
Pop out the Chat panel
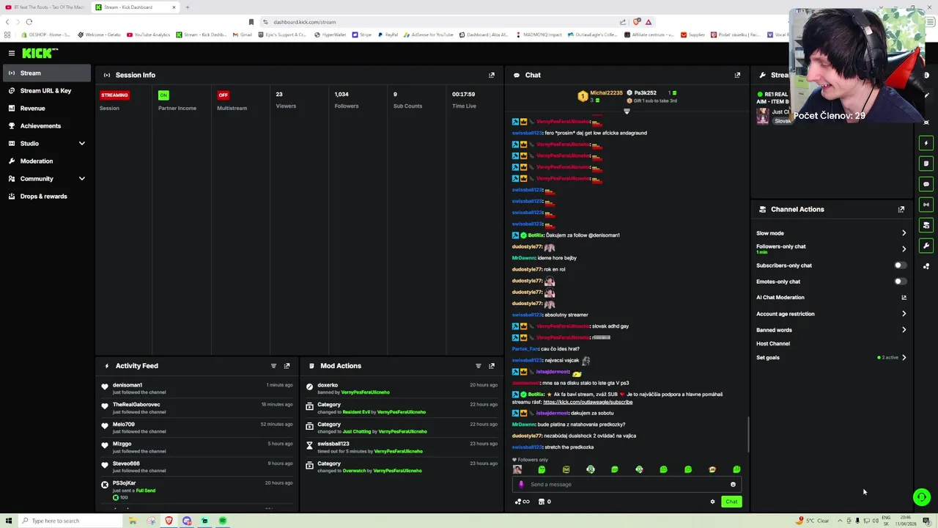tap(737, 75)
